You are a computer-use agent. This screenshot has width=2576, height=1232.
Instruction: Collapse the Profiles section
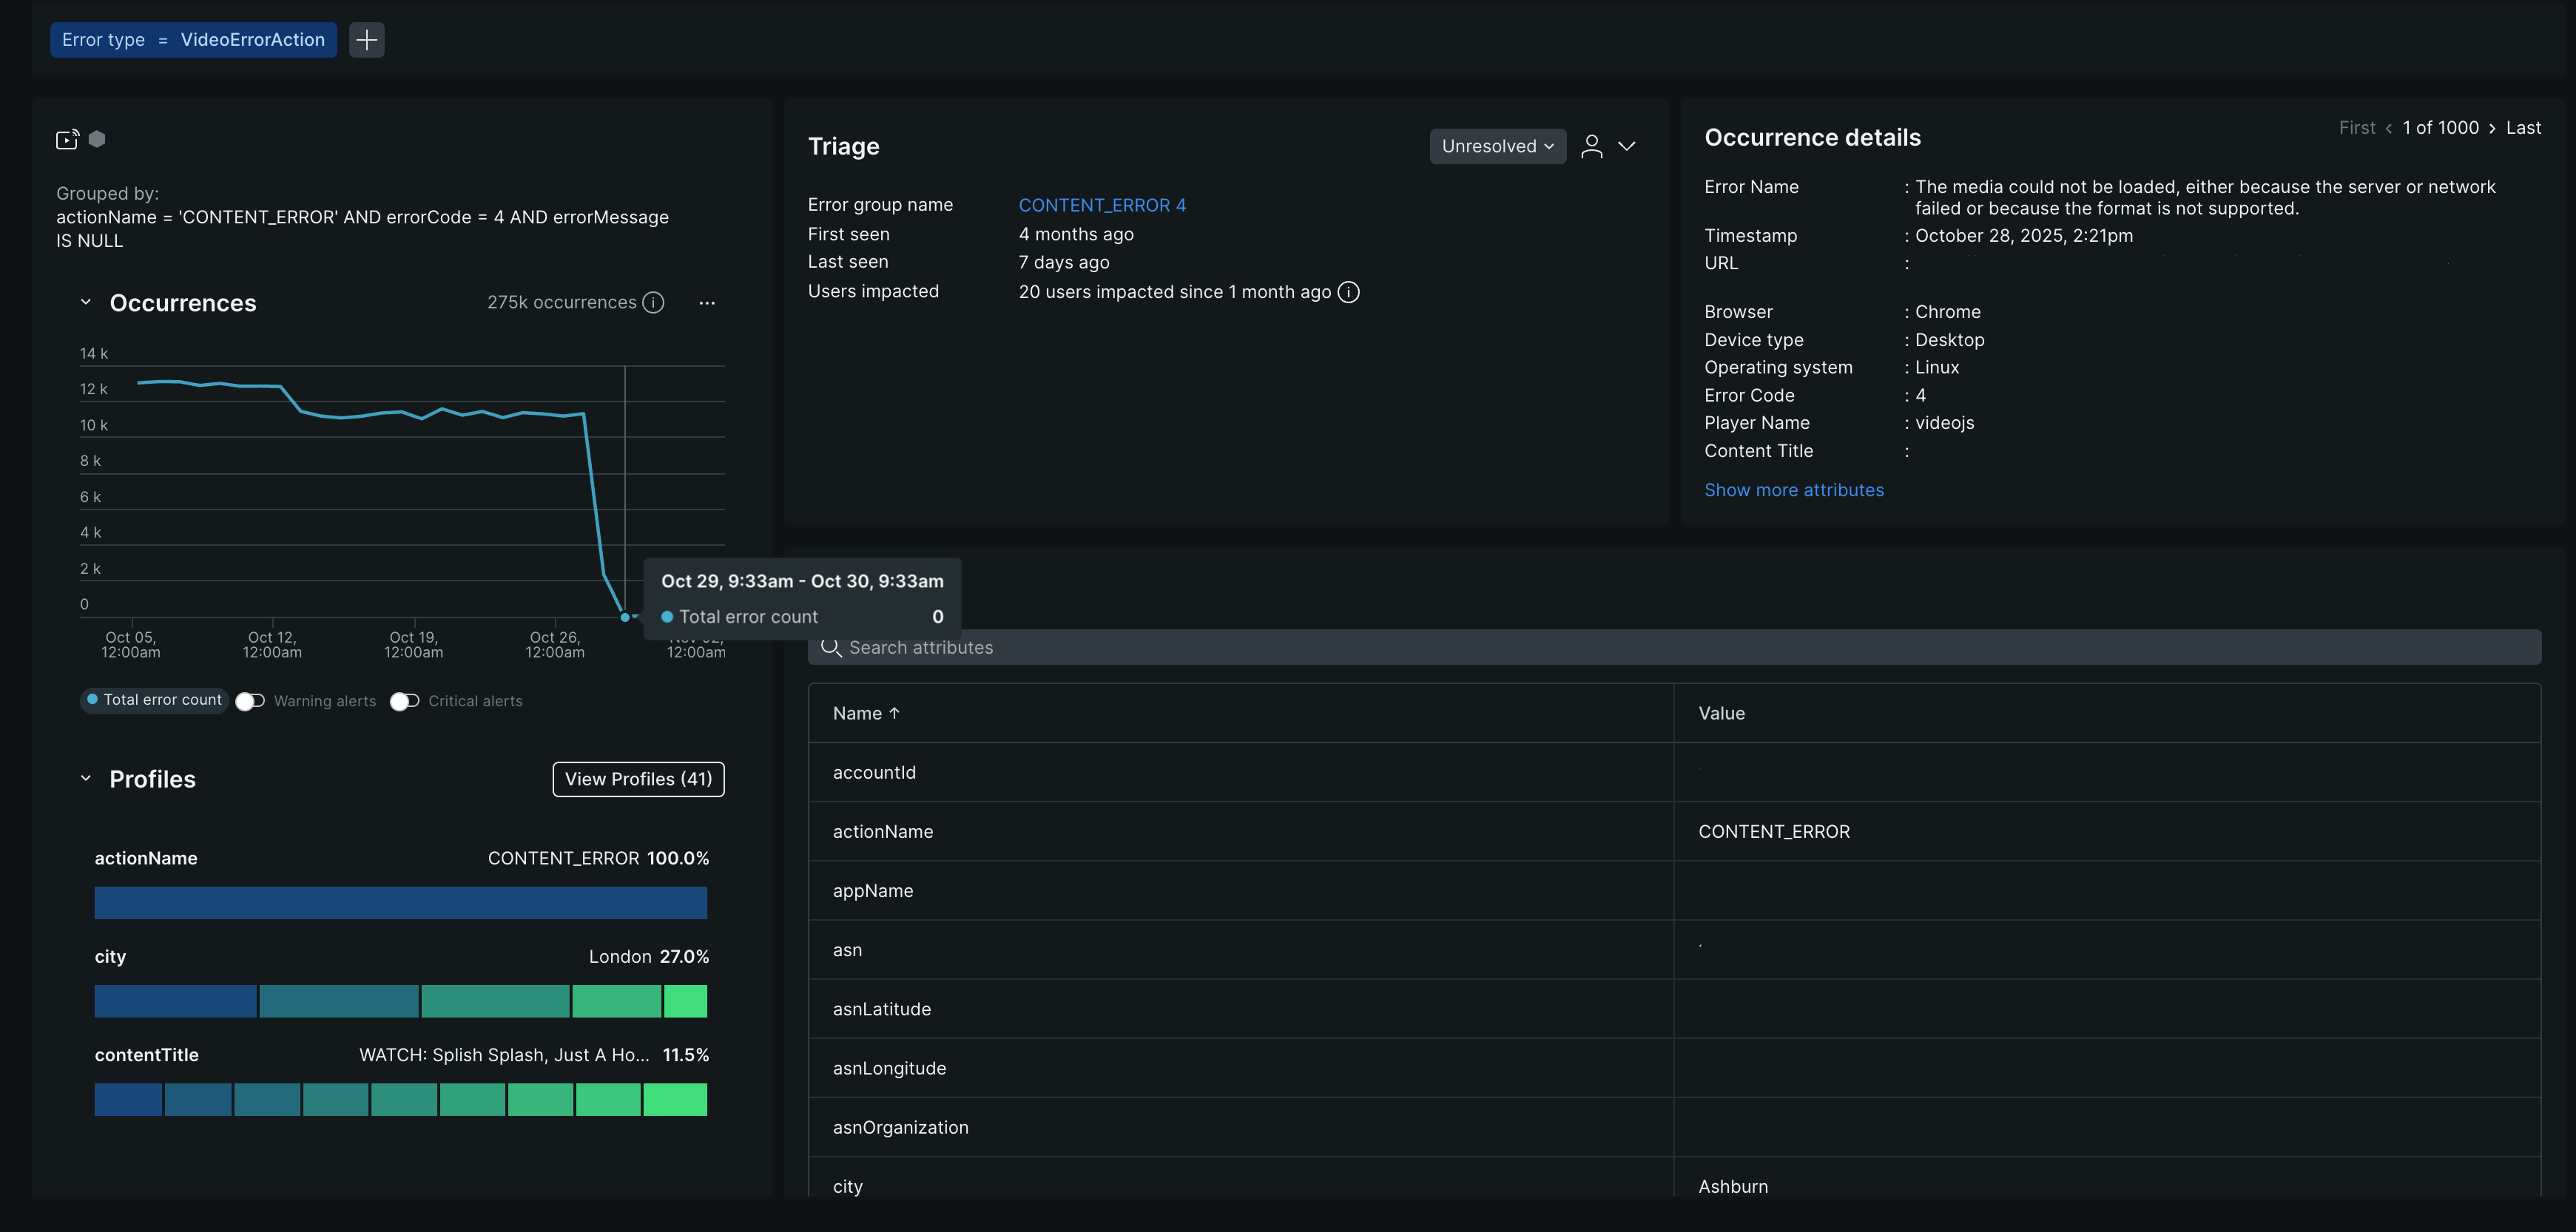[84, 779]
